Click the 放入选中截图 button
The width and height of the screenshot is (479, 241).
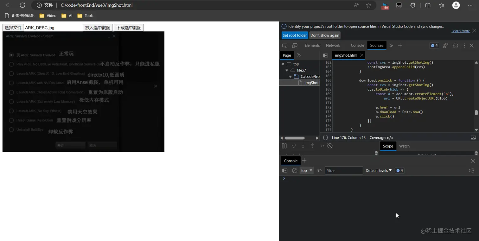[x=98, y=28]
